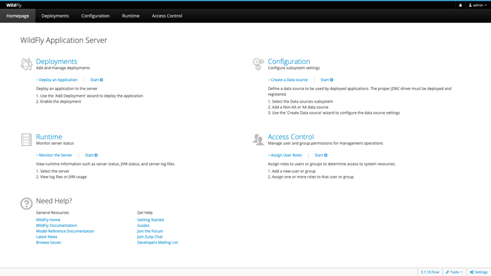
Task: Click Start next to Create a Data source
Action: (327, 80)
